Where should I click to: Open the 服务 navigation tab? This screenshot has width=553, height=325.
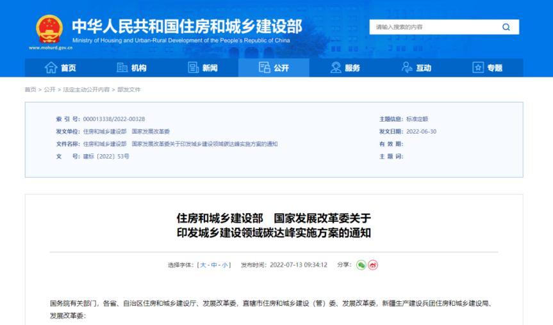click(x=345, y=68)
